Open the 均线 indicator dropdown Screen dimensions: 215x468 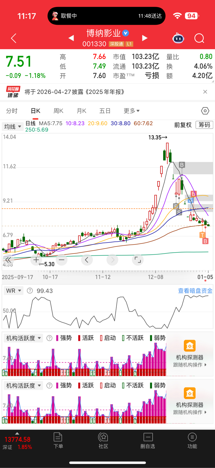click(x=13, y=126)
